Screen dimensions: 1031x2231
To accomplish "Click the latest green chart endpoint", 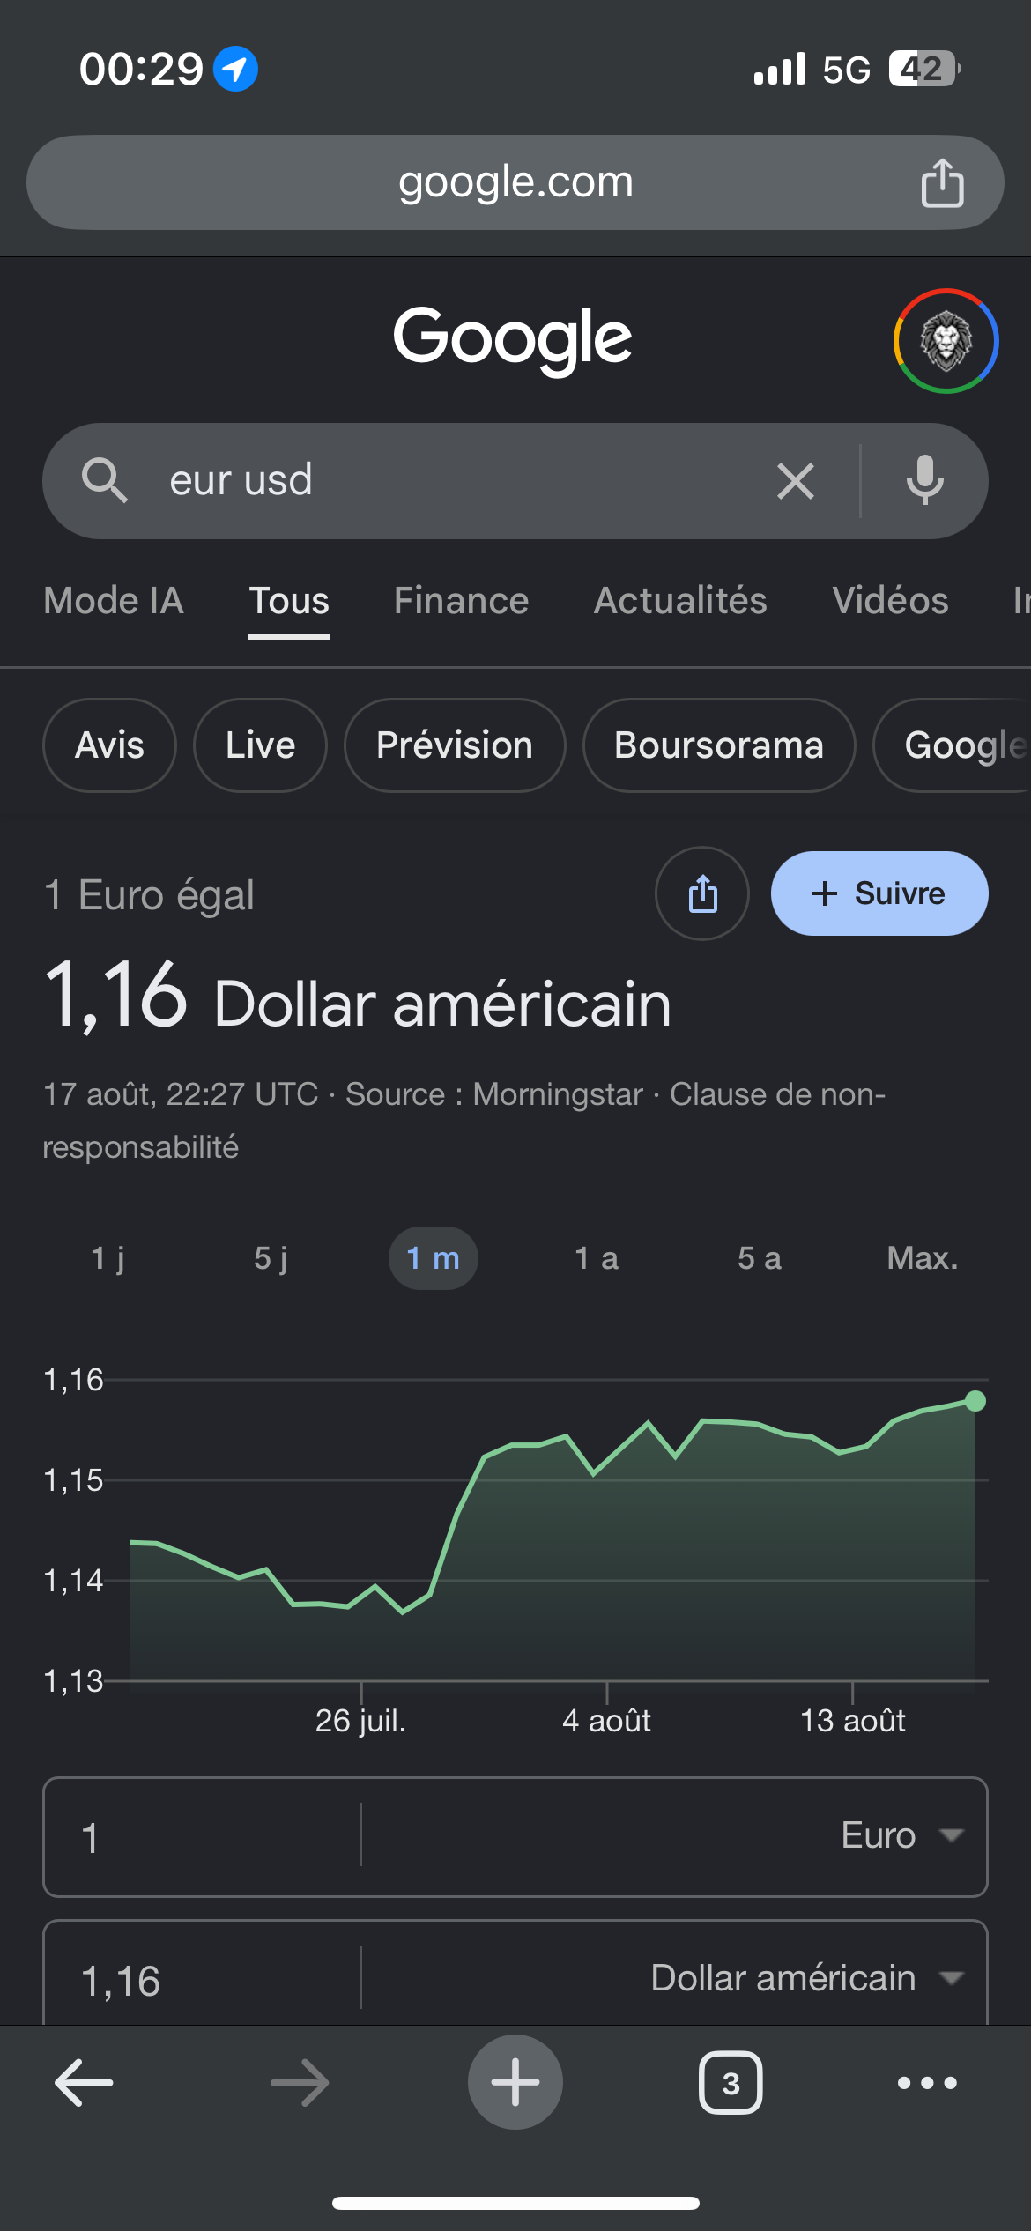I will (x=975, y=1401).
